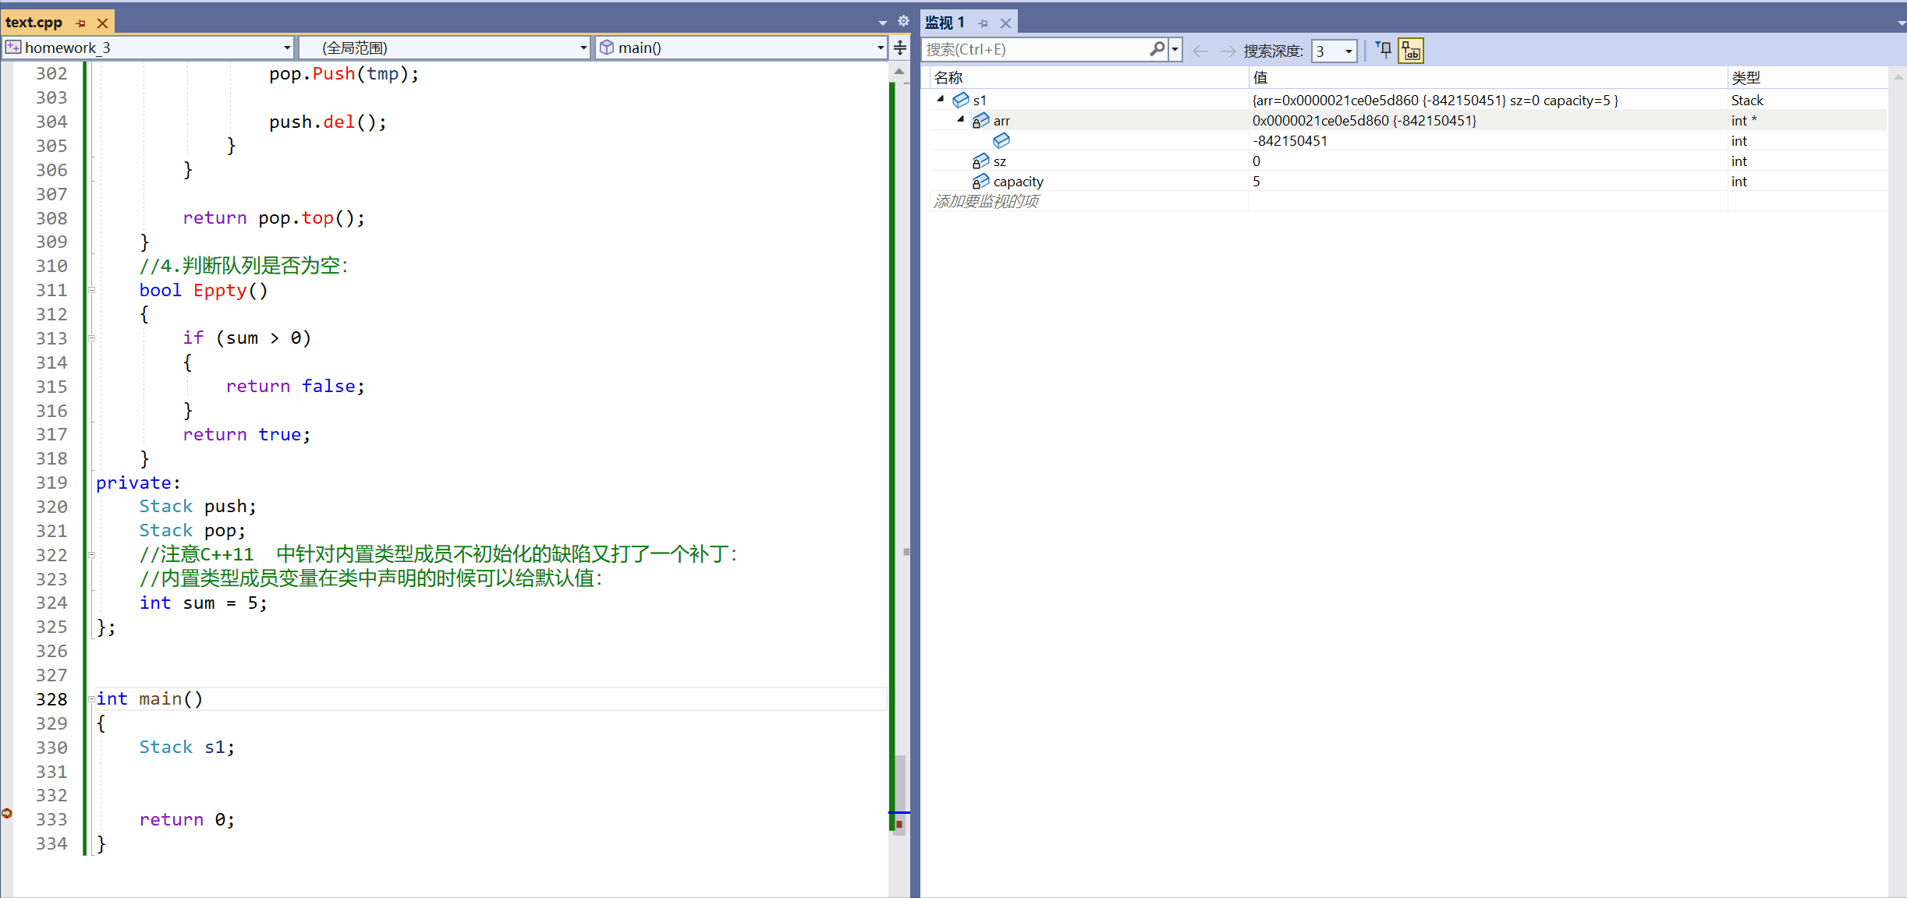Click the homework_3 project name dropdown
The width and height of the screenshot is (1907, 898).
click(x=146, y=48)
